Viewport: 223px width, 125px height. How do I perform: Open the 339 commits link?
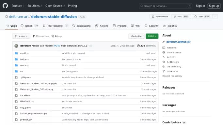(x=146, y=46)
